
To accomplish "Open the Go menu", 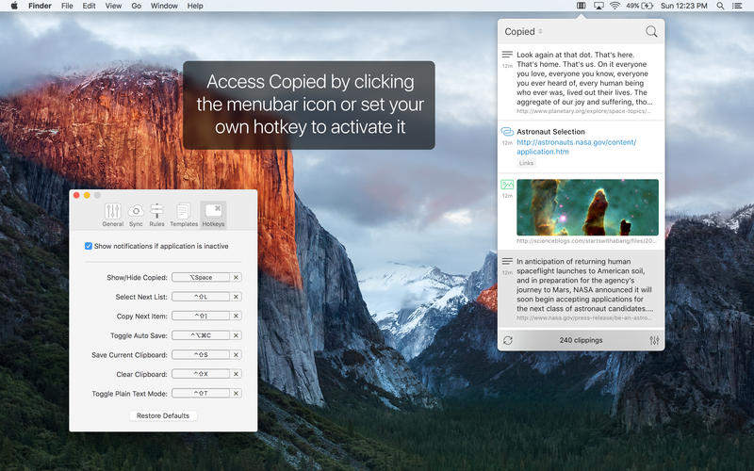I will [x=137, y=6].
